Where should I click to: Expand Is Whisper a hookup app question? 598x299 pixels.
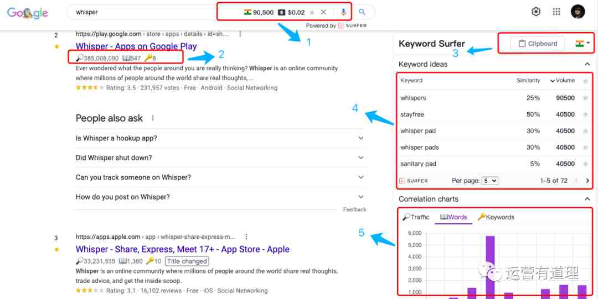[x=221, y=138]
